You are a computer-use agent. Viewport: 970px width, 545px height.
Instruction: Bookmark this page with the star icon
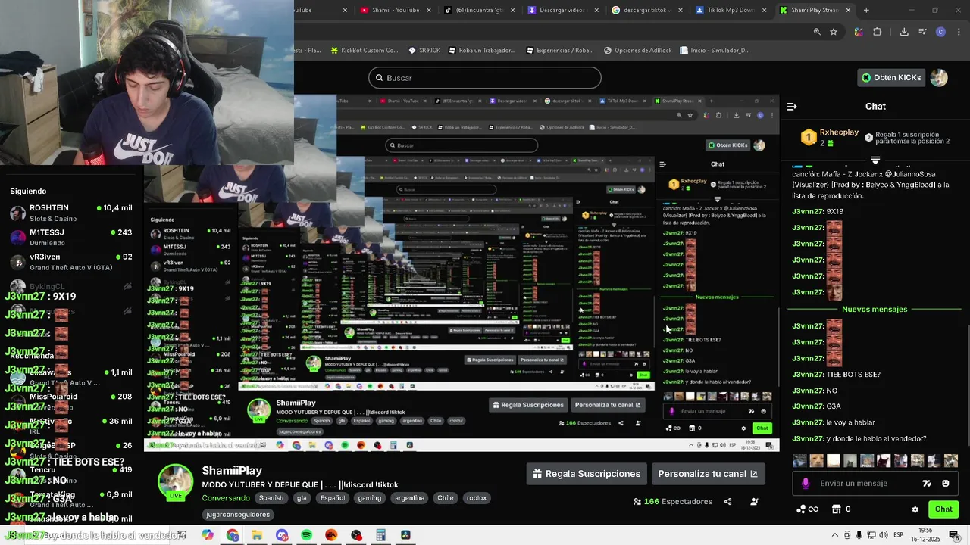(x=834, y=32)
